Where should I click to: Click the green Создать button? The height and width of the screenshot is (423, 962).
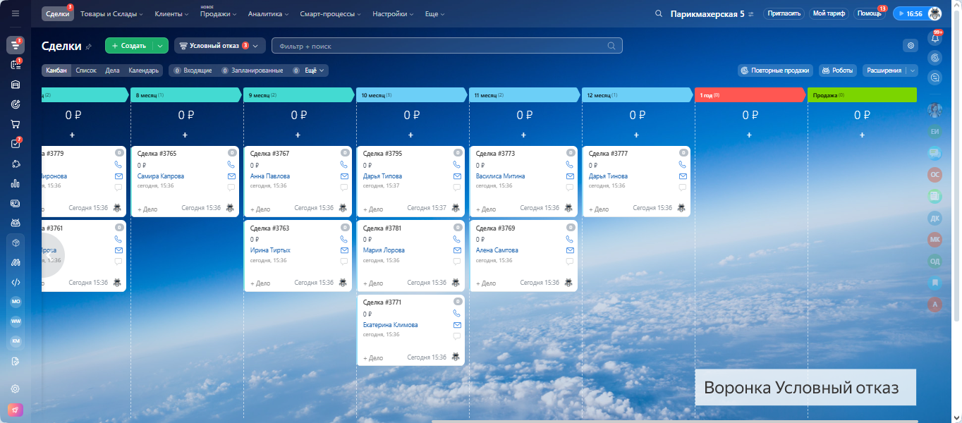(129, 46)
